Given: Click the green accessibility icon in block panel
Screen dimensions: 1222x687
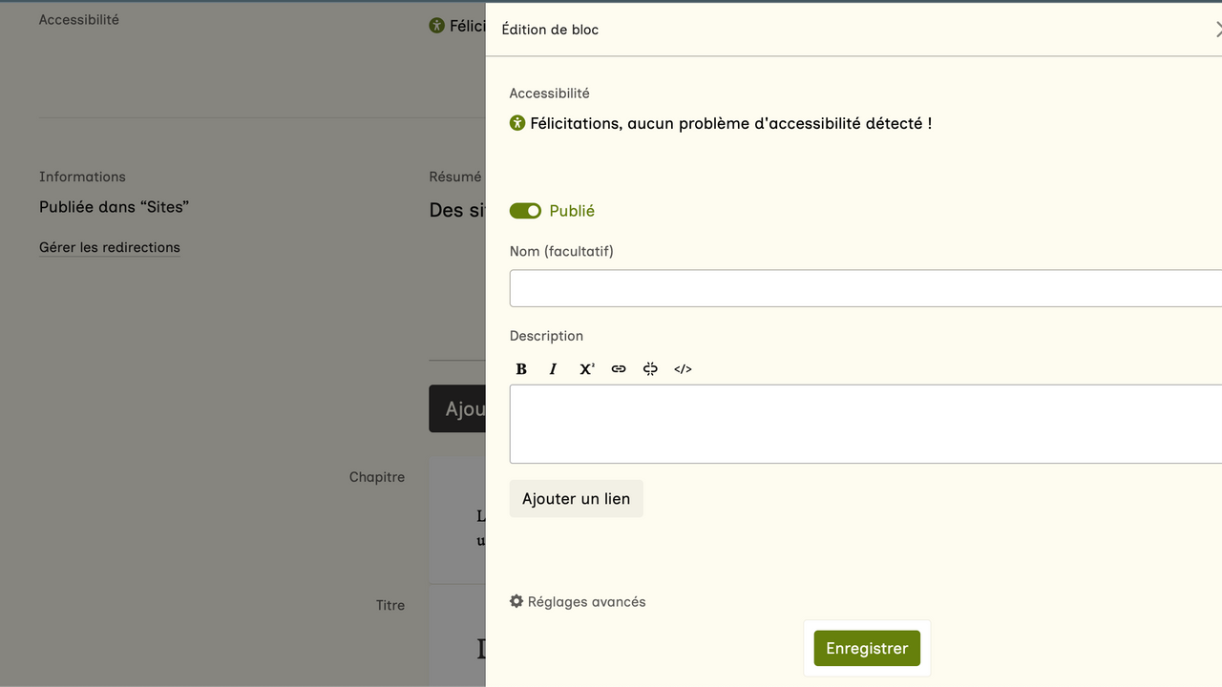Looking at the screenshot, I should click(517, 123).
